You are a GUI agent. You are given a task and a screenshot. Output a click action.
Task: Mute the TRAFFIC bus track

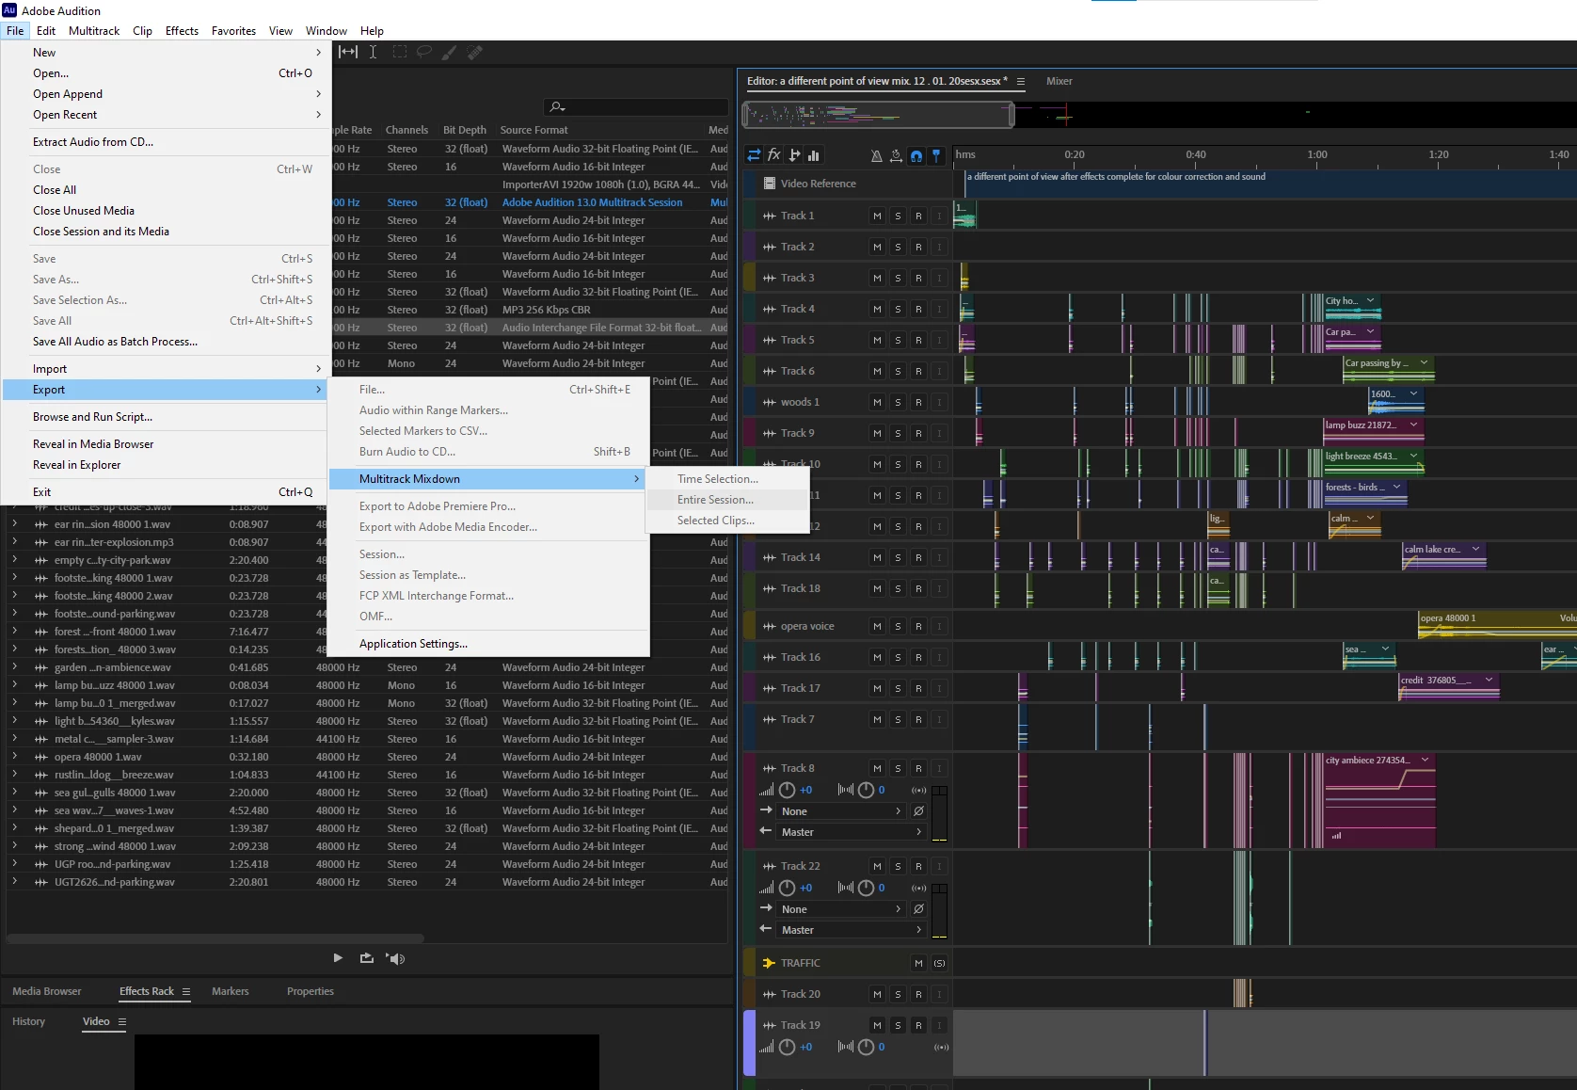(919, 963)
